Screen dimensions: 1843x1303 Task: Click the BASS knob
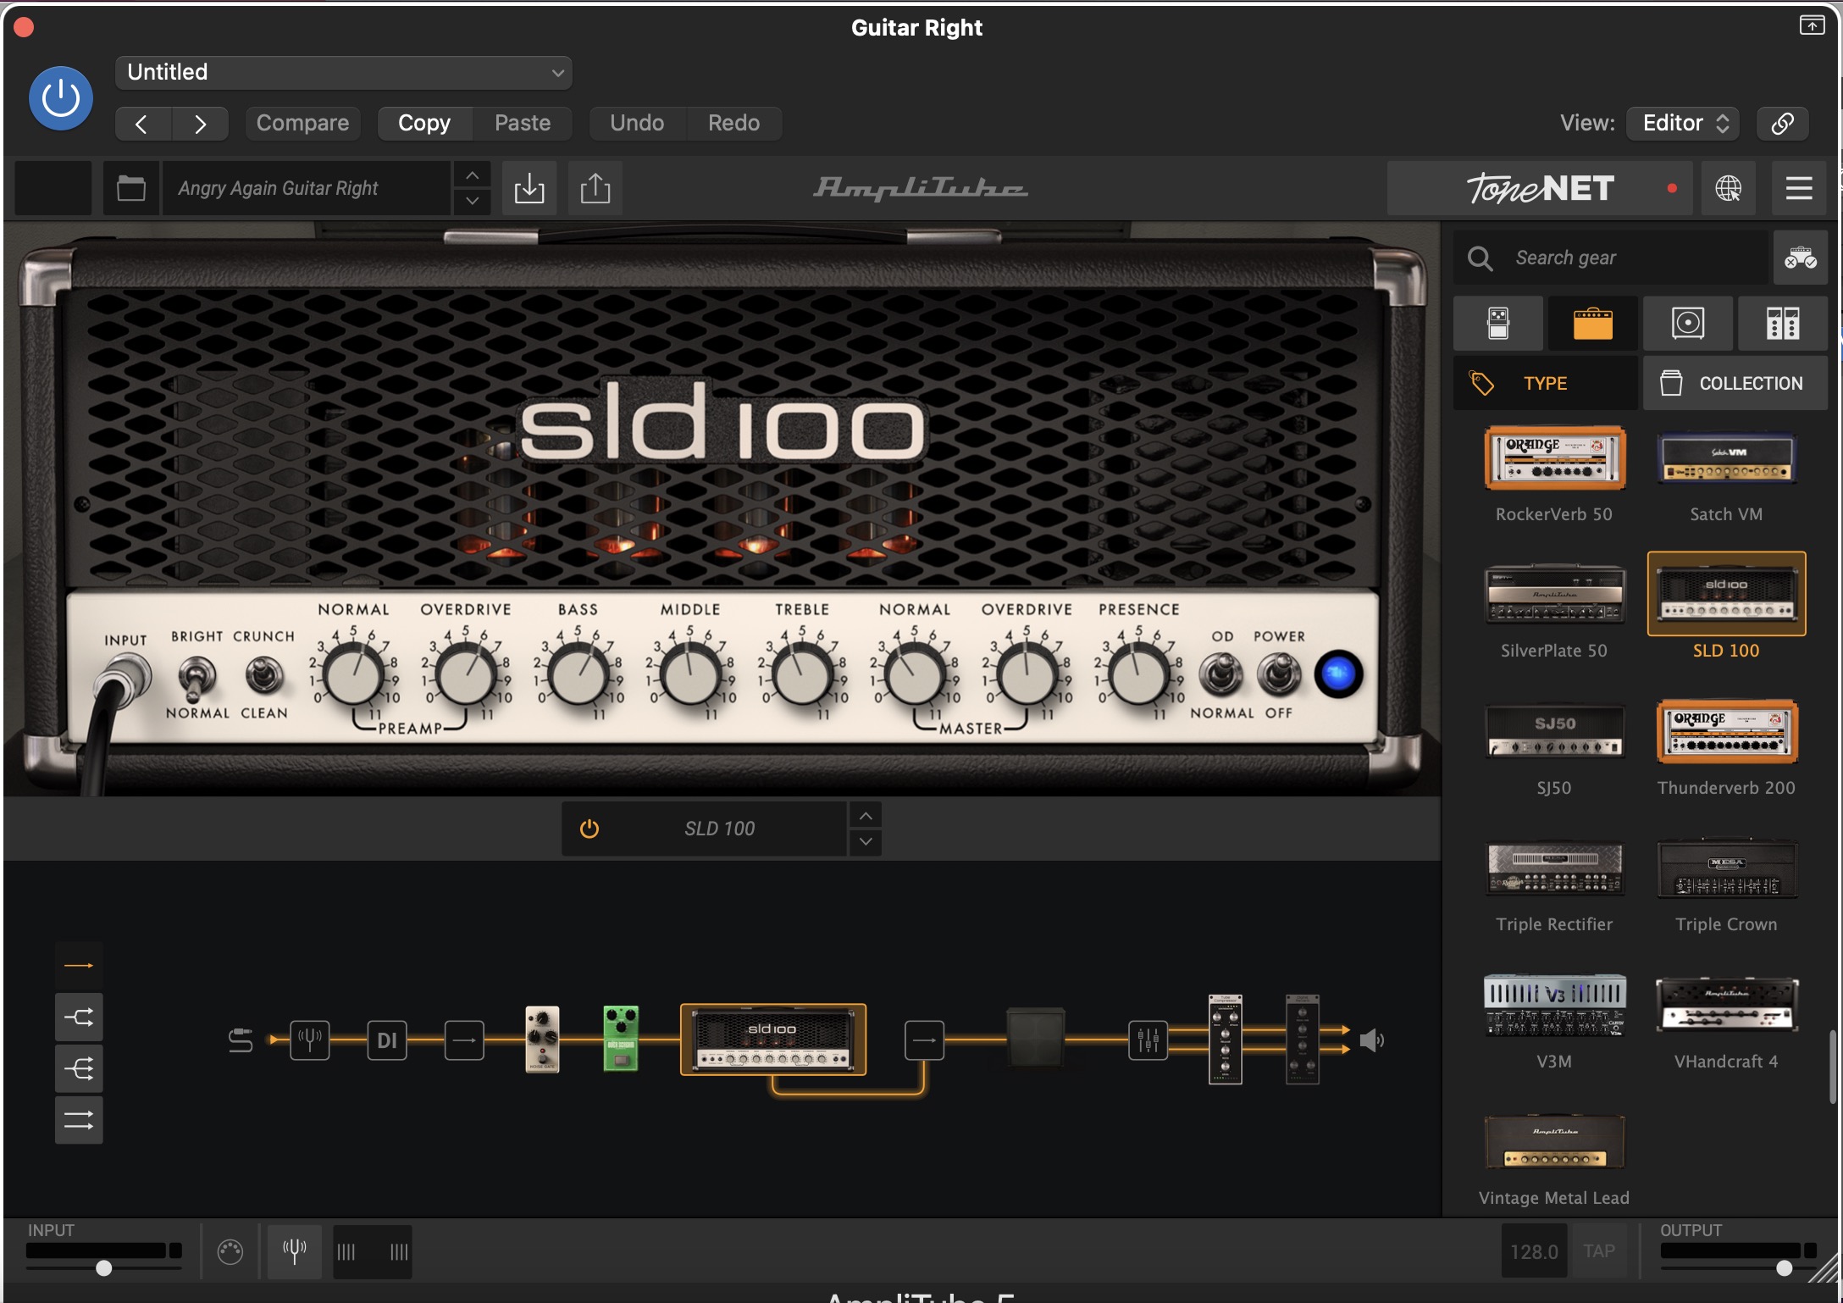coord(578,675)
